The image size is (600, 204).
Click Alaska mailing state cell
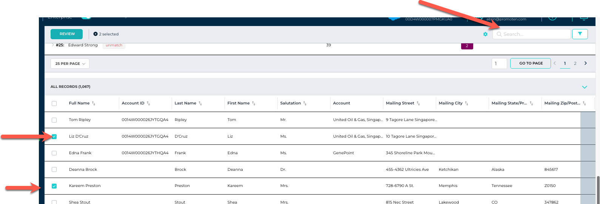[498, 170]
